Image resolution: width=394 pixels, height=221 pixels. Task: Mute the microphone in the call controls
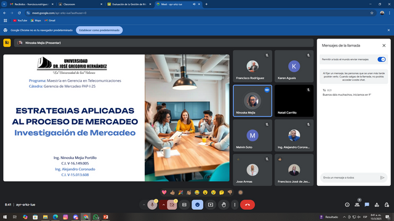pyautogui.click(x=152, y=204)
